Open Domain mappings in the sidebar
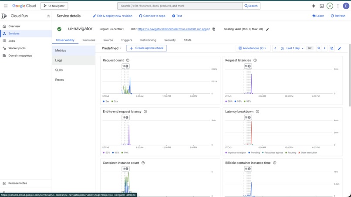The image size is (351, 197). [x=26, y=56]
